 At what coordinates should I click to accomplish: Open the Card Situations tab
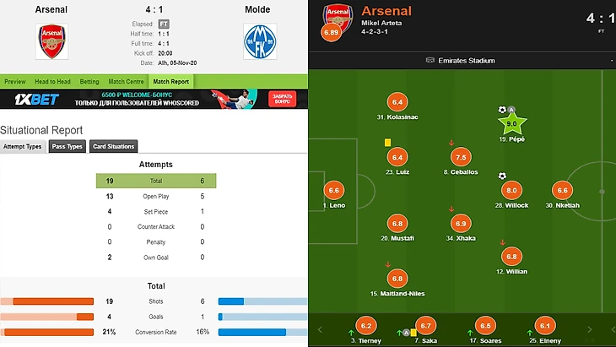pyautogui.click(x=113, y=147)
